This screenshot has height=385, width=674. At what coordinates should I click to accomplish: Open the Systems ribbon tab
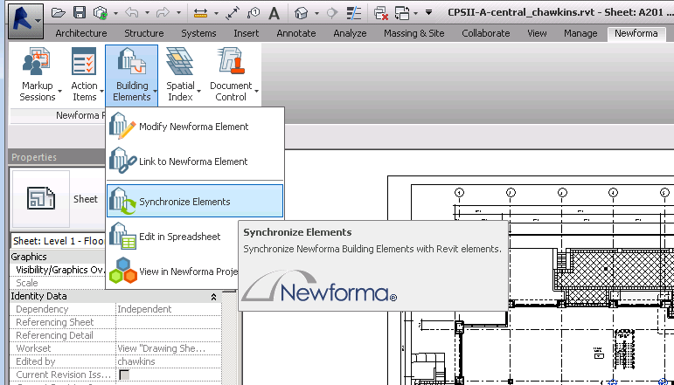(x=198, y=33)
